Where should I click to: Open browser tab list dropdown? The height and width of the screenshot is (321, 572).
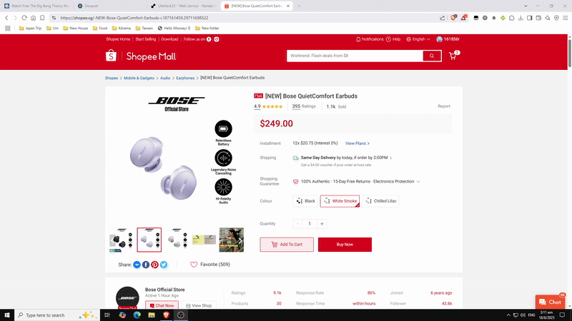526,6
